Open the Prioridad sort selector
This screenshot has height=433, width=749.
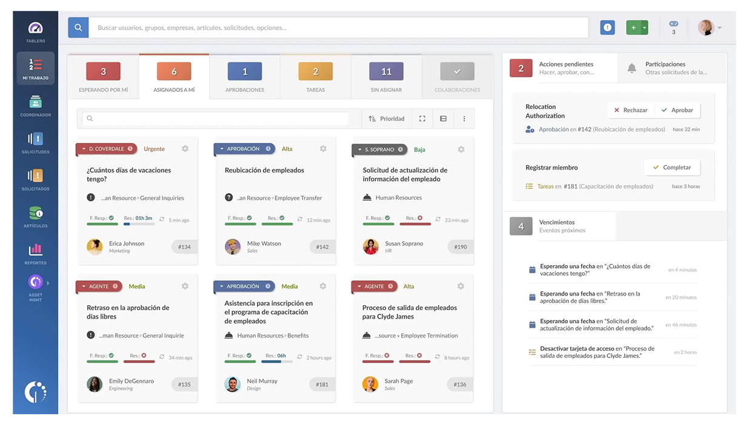(387, 119)
